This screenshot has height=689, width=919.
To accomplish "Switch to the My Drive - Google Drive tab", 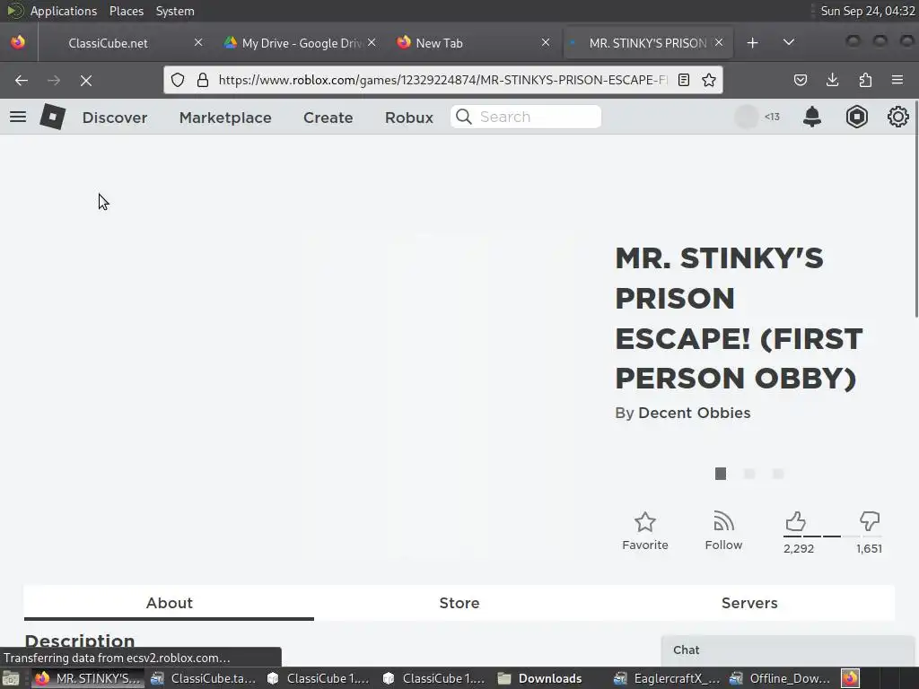I will 299,43.
